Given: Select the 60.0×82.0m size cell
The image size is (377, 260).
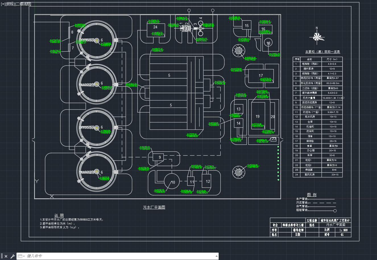Looking at the screenshot, I should click(x=332, y=83).
